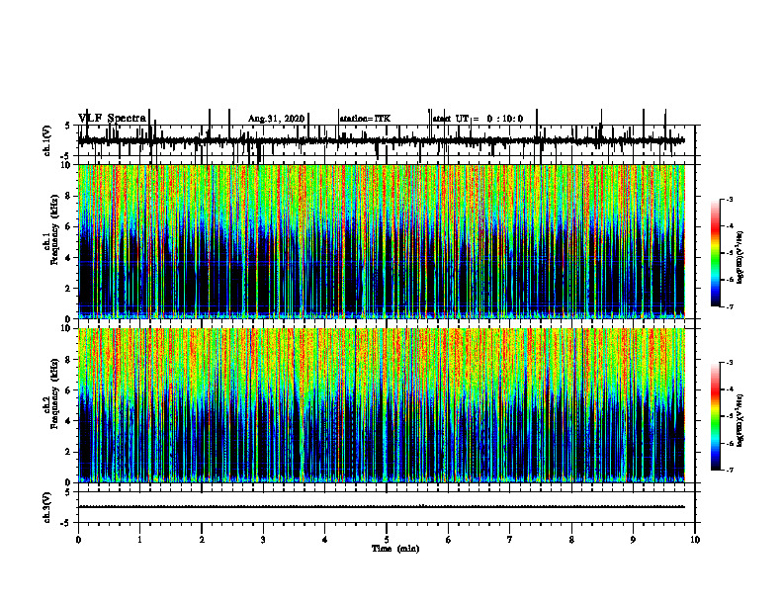Click the ch.1 spectrogram plot area

point(382,241)
